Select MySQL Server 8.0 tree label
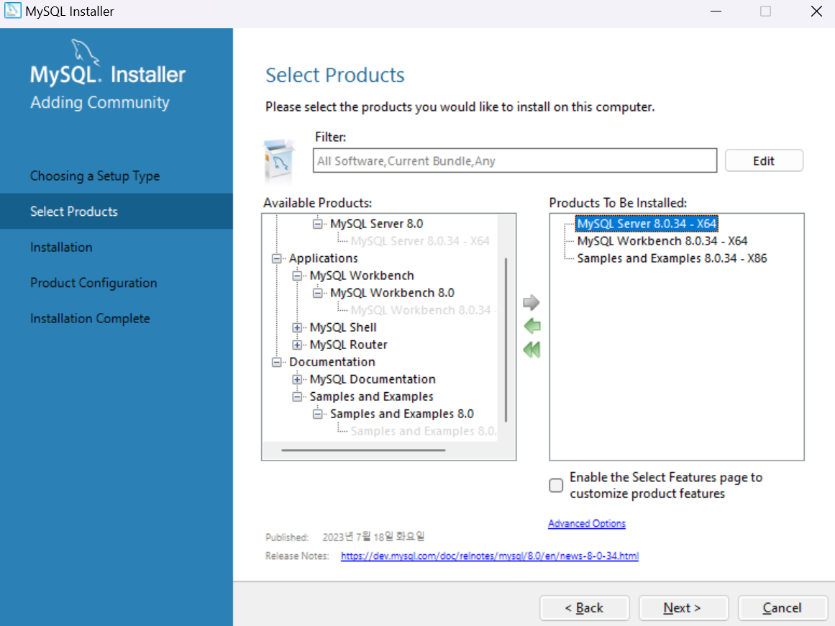This screenshot has height=626, width=835. pos(376,224)
